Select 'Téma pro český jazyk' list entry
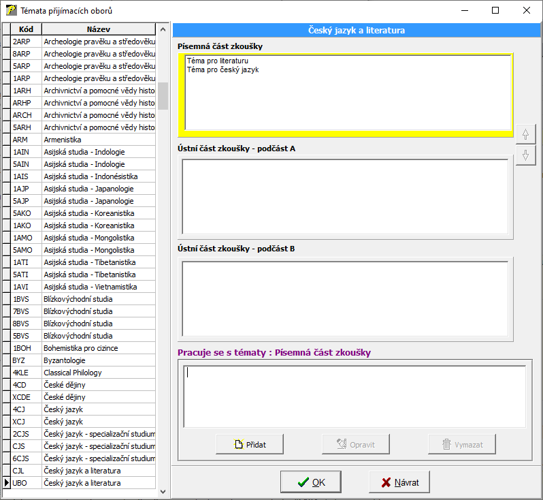This screenshot has height=500, width=543. [x=223, y=69]
